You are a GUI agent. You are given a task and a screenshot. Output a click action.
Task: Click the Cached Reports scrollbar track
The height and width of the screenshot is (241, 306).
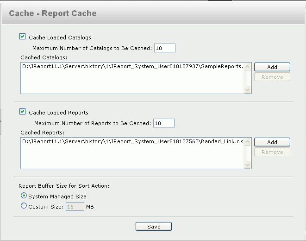coord(248,153)
